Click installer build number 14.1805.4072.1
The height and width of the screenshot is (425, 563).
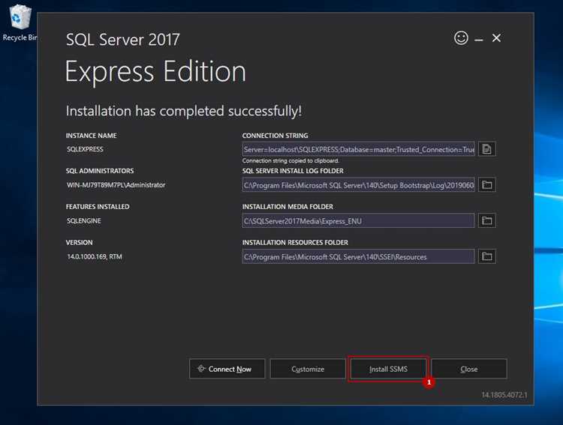point(504,395)
